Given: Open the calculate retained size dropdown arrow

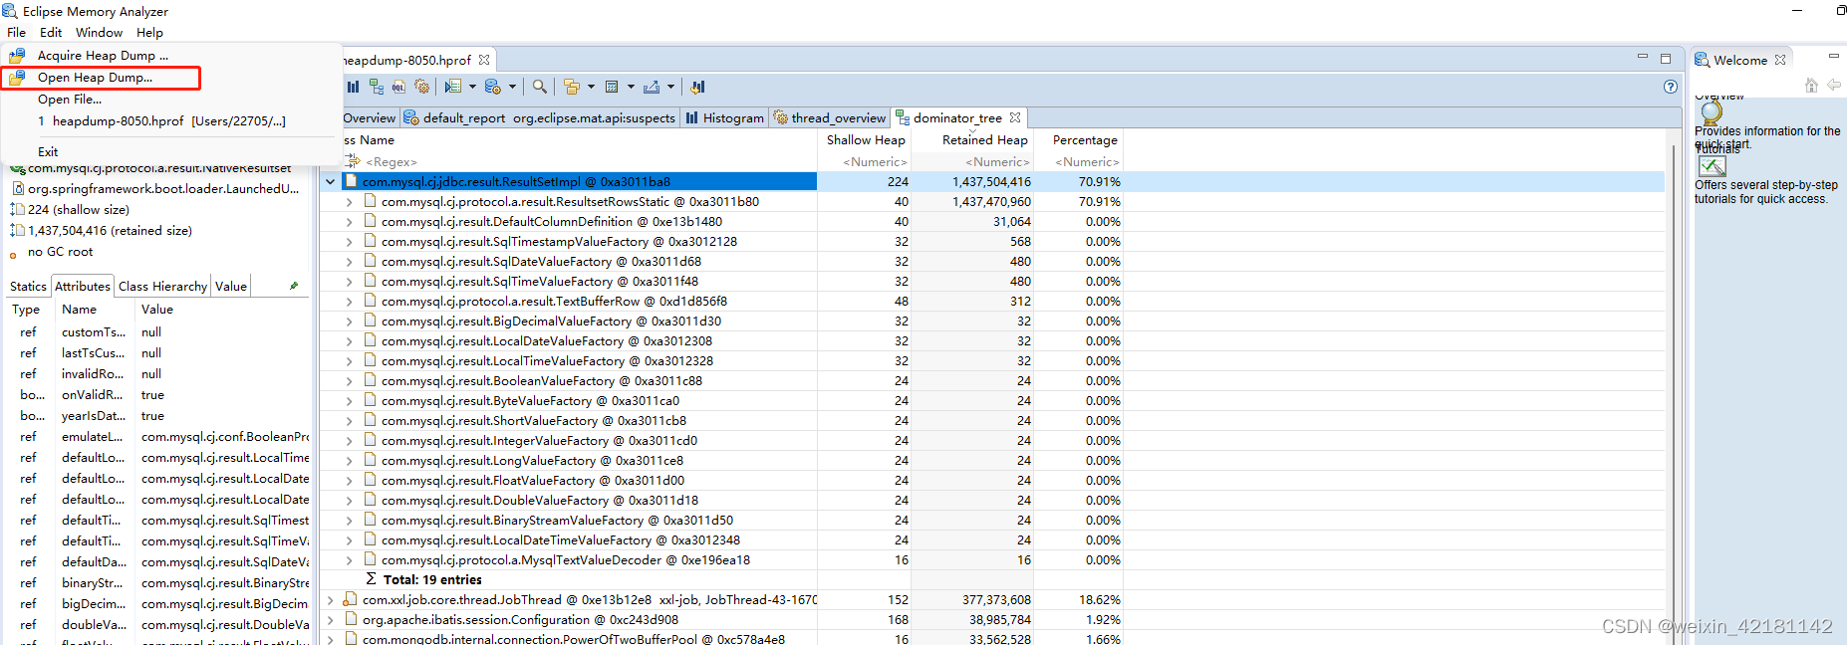Looking at the screenshot, I should coord(631,87).
